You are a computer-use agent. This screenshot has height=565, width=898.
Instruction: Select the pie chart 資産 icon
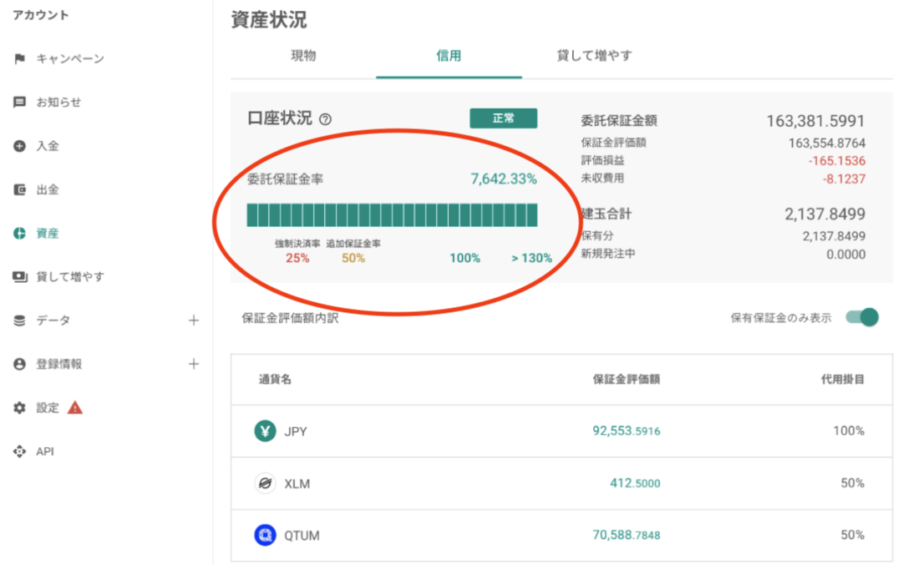(x=20, y=234)
